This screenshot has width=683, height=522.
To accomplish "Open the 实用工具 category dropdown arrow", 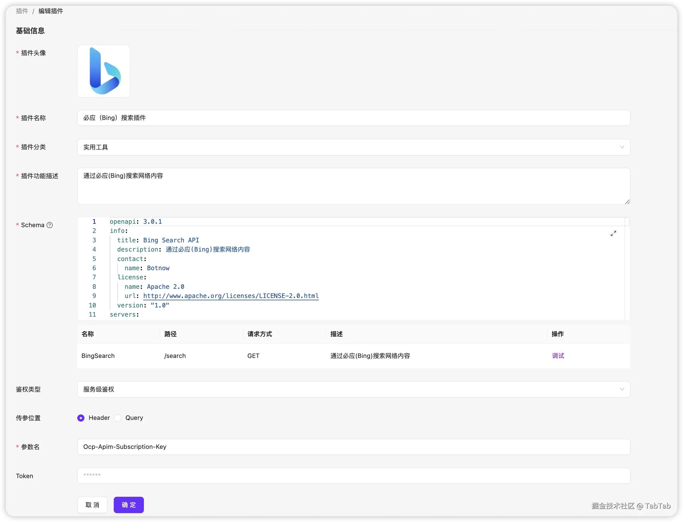I will click(x=622, y=147).
